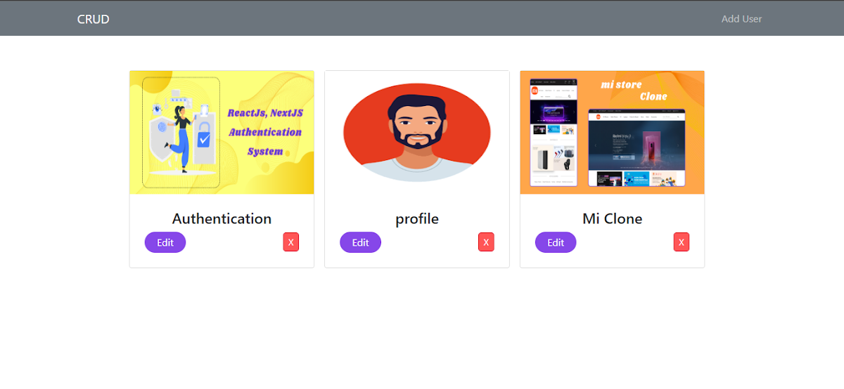Click the desktop screen mockup in the Mi Clone image

pos(637,147)
